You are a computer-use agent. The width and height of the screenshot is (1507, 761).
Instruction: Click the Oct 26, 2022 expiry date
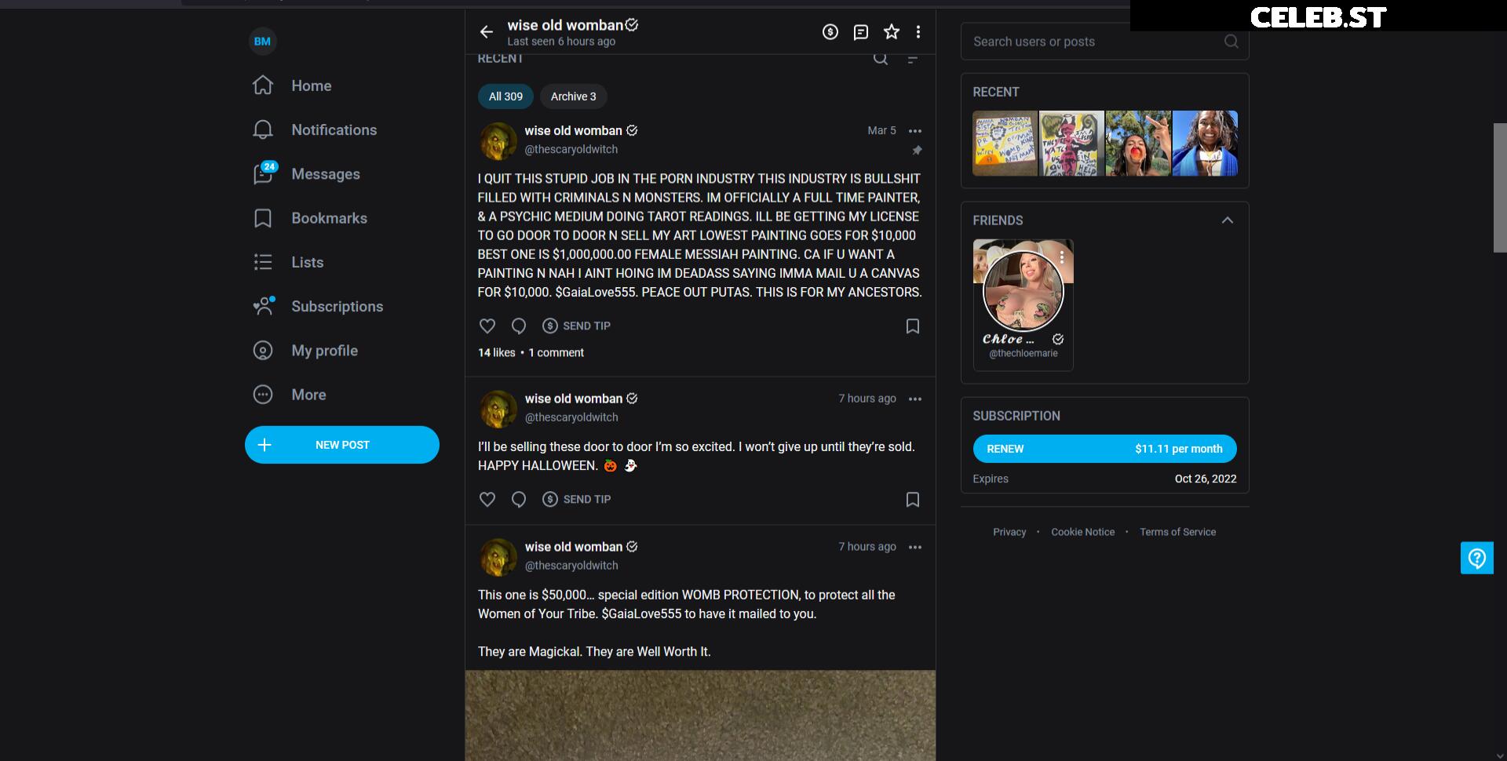point(1205,479)
